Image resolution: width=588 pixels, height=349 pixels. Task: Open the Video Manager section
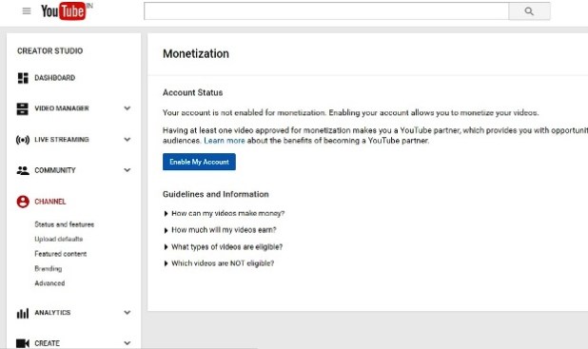pos(62,108)
